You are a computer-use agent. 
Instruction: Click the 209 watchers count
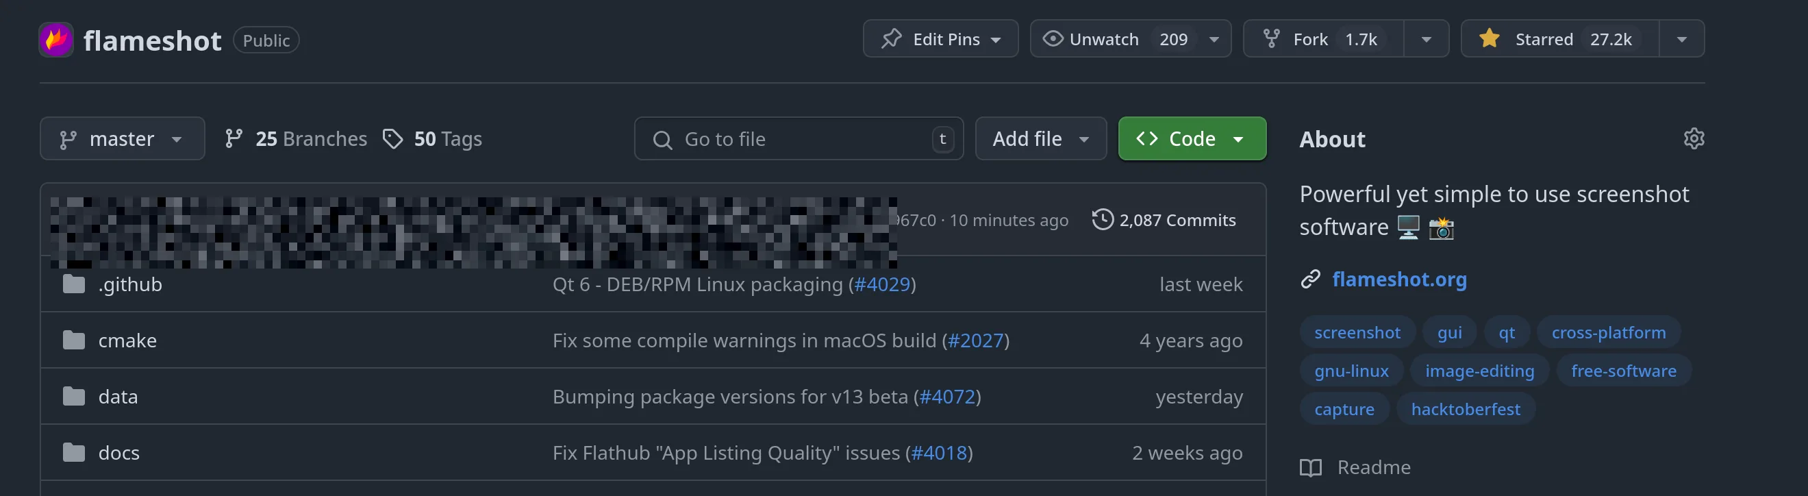(1173, 39)
